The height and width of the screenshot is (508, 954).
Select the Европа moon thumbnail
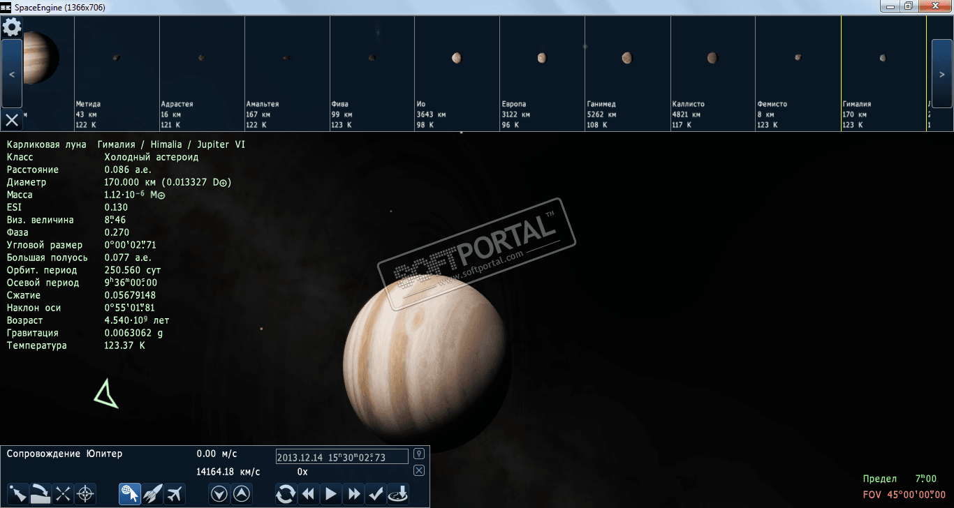543,73
